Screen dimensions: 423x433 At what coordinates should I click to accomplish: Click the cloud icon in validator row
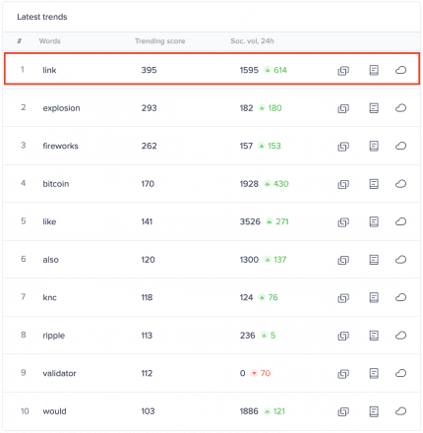[x=400, y=373]
